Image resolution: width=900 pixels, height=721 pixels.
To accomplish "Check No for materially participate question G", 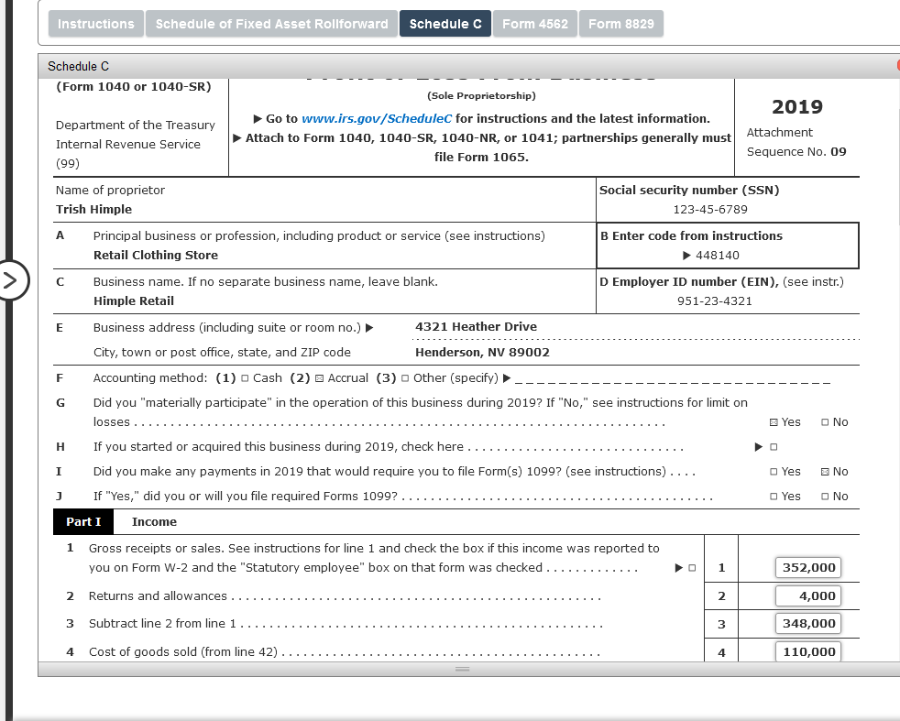I will [x=825, y=422].
